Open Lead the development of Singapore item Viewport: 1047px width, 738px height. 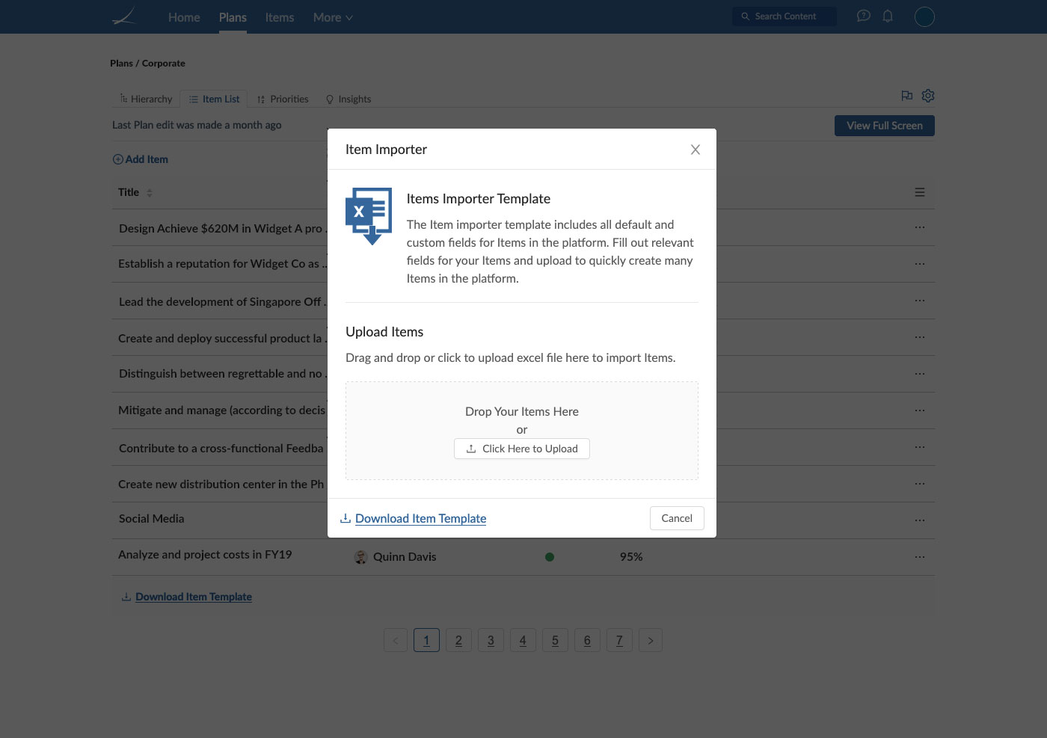[222, 302]
